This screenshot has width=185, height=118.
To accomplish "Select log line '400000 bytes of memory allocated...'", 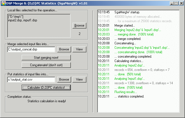I will pos(138,17).
